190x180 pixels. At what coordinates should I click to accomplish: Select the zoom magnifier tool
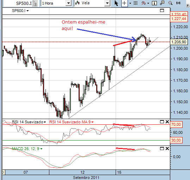pos(170,3)
